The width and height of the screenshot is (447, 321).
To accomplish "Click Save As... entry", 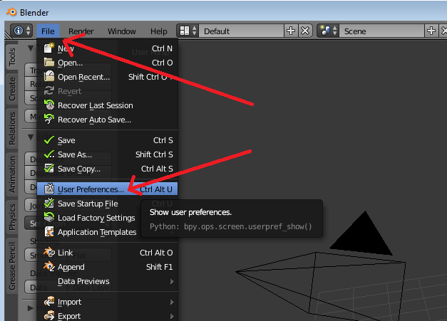I will 108,154.
